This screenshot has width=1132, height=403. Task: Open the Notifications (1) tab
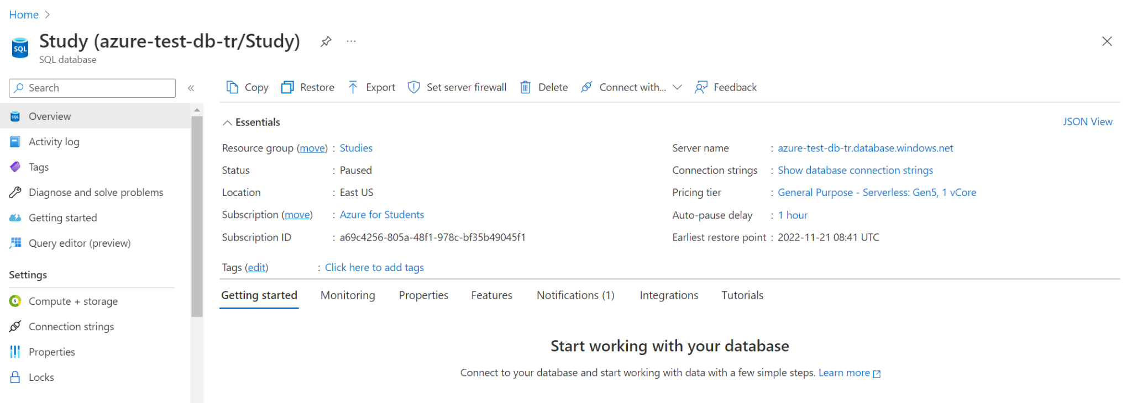[575, 295]
